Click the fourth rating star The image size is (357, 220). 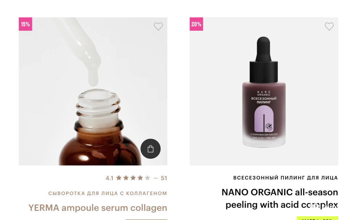tap(140, 178)
